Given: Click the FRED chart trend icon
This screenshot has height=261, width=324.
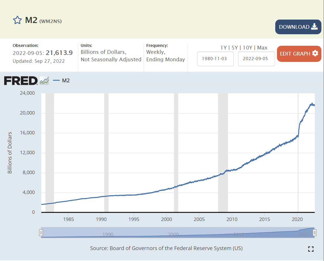Looking at the screenshot, I should 44,81.
